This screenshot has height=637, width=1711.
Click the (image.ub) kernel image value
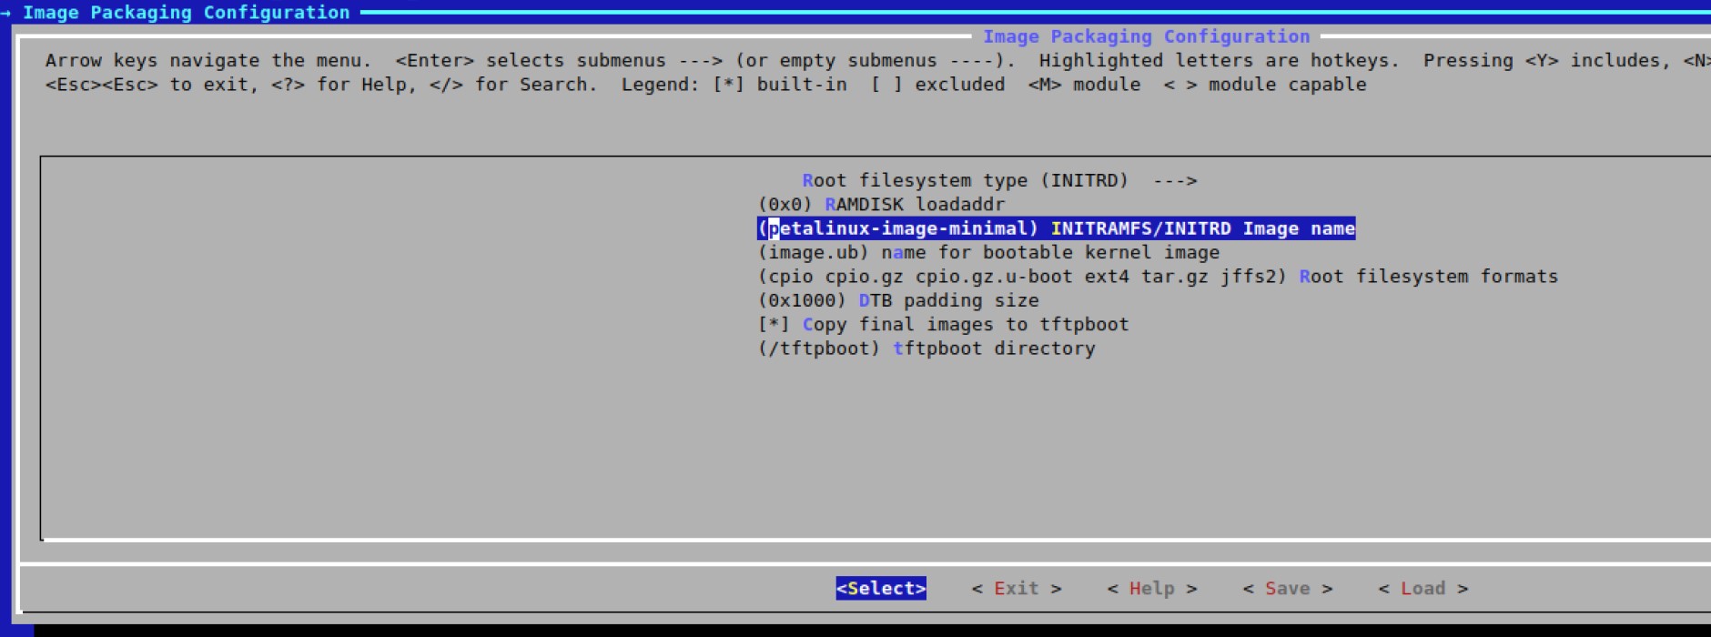[x=813, y=253]
